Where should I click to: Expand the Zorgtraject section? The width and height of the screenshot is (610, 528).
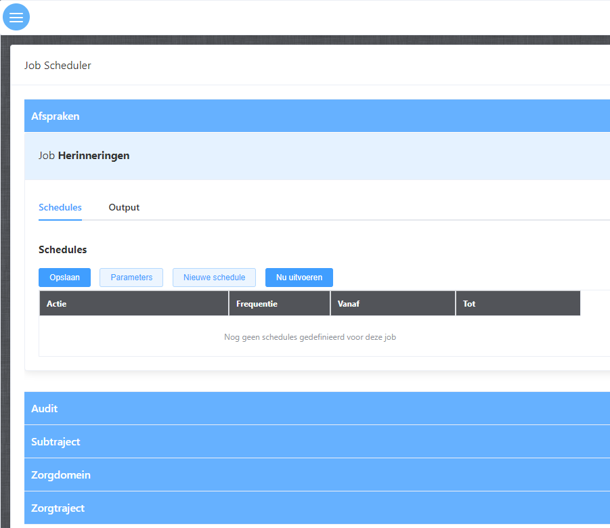click(x=58, y=508)
